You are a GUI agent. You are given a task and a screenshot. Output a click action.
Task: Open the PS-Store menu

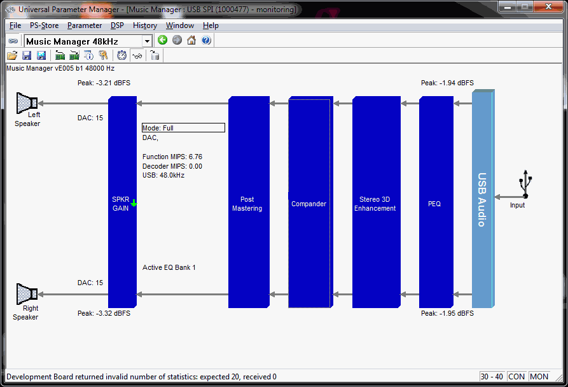click(x=44, y=25)
